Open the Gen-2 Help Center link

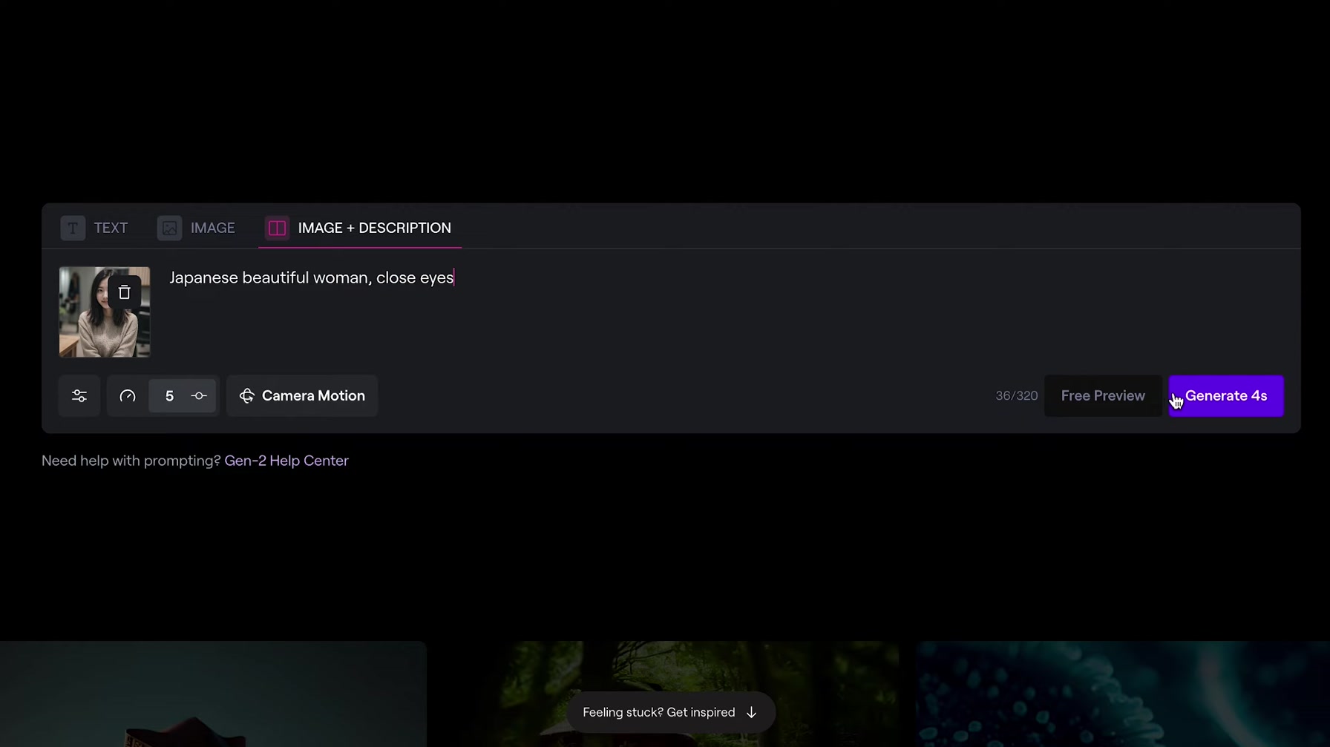pyautogui.click(x=286, y=461)
